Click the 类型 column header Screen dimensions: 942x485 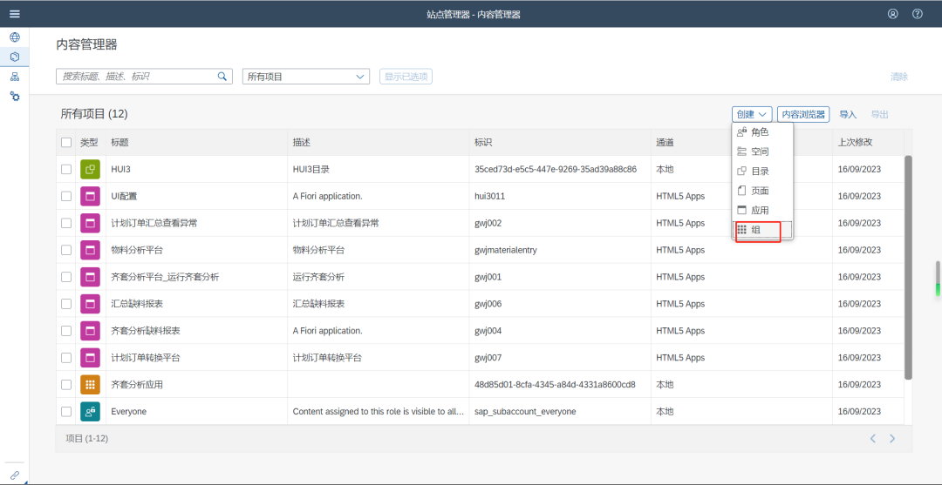point(89,143)
